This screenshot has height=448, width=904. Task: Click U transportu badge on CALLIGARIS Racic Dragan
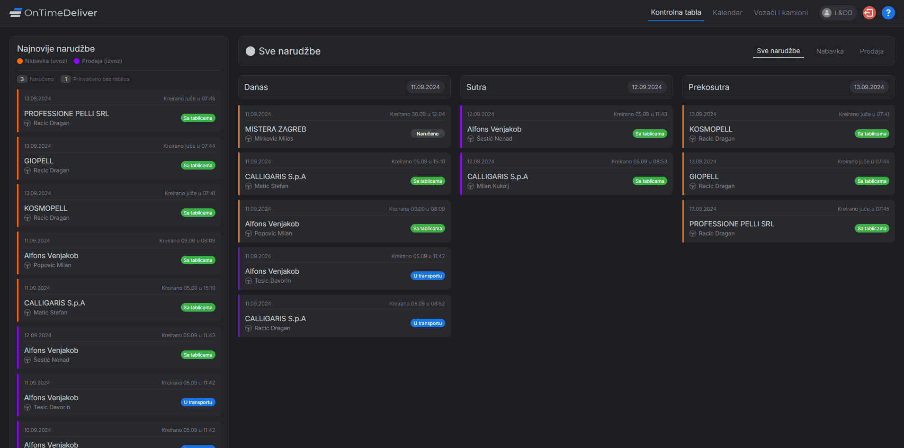click(x=428, y=323)
